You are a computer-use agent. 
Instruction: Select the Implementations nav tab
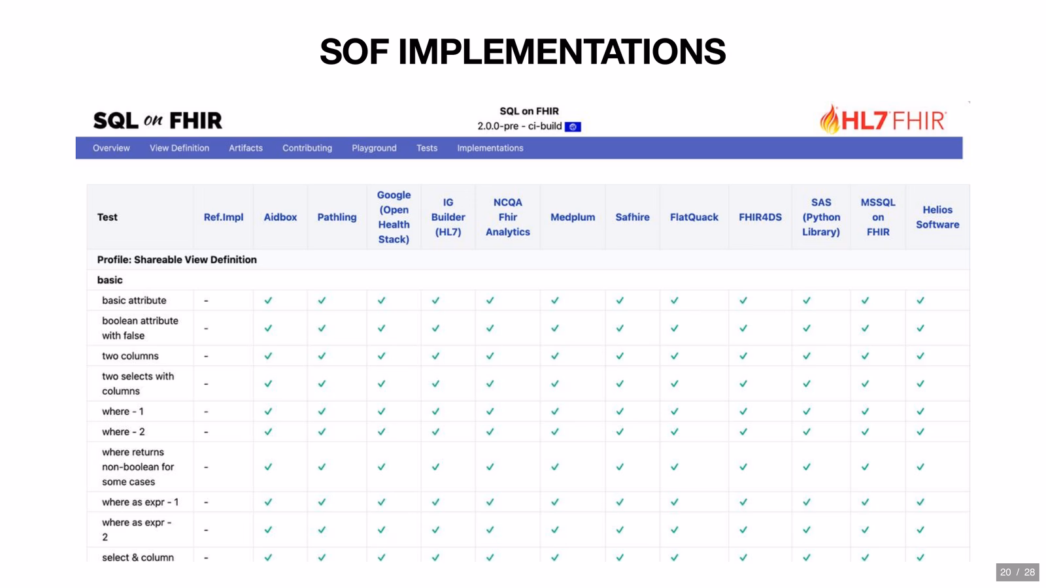point(490,148)
